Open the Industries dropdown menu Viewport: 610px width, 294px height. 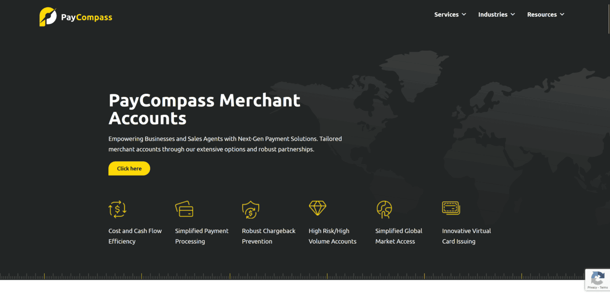click(496, 14)
